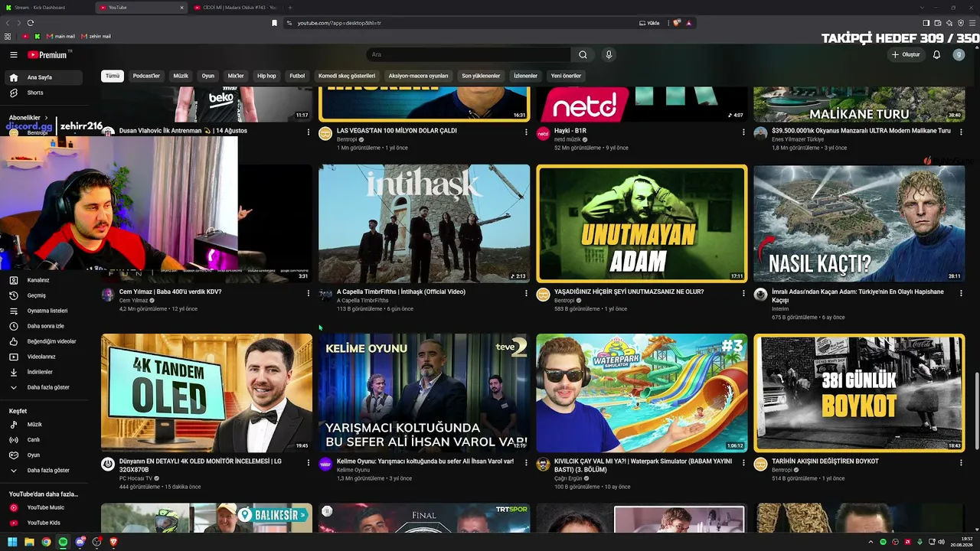Open File Explorer from the taskbar
980x551 pixels.
pyautogui.click(x=29, y=542)
